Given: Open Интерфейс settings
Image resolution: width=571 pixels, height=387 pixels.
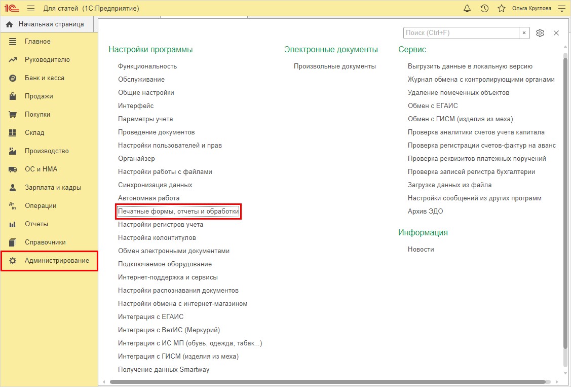Looking at the screenshot, I should [136, 105].
